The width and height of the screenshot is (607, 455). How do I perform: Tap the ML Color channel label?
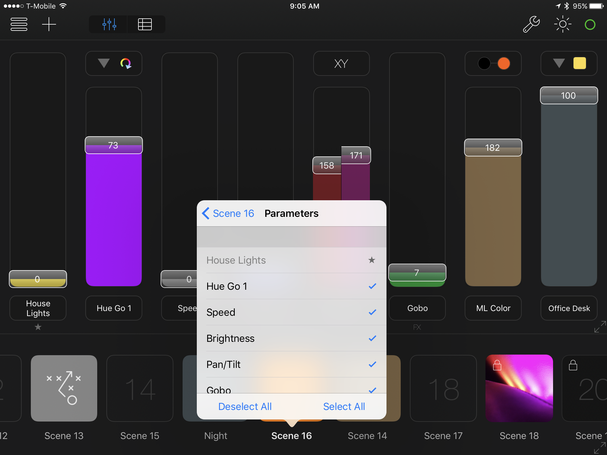click(493, 308)
